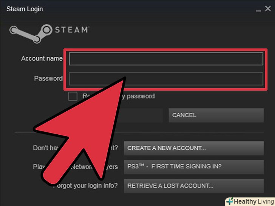Click the Password label text
Screen dimensions: 275x206
(x=48, y=78)
